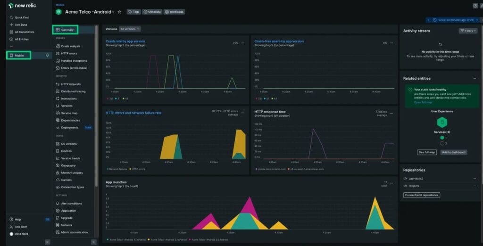
Task: Open OS versions page
Action: point(66,144)
